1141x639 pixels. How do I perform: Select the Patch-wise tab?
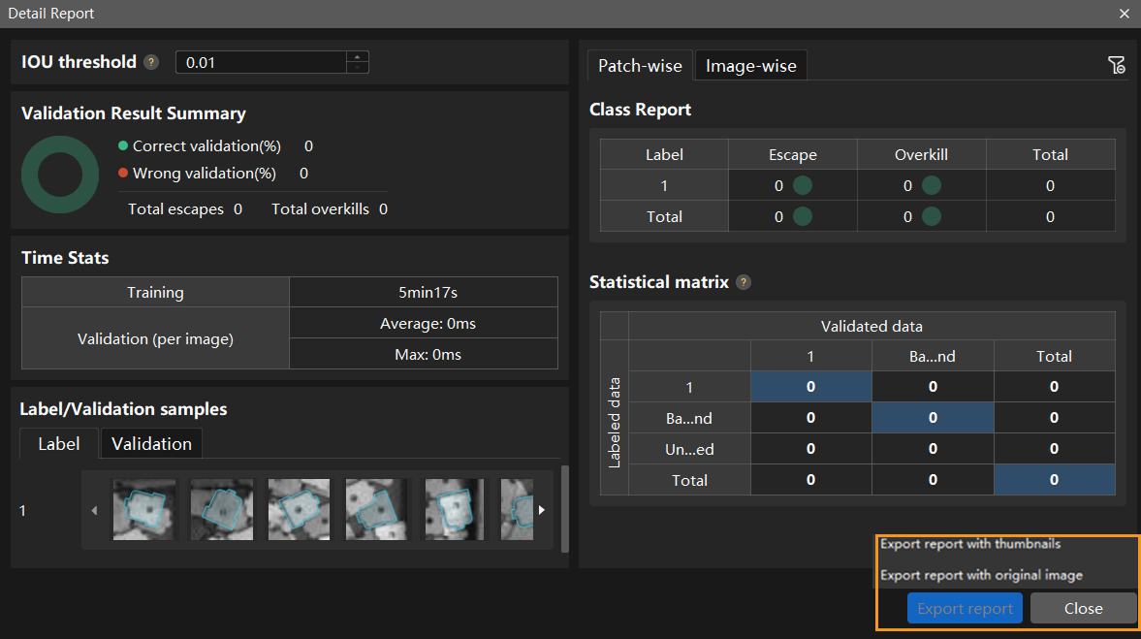pos(640,66)
